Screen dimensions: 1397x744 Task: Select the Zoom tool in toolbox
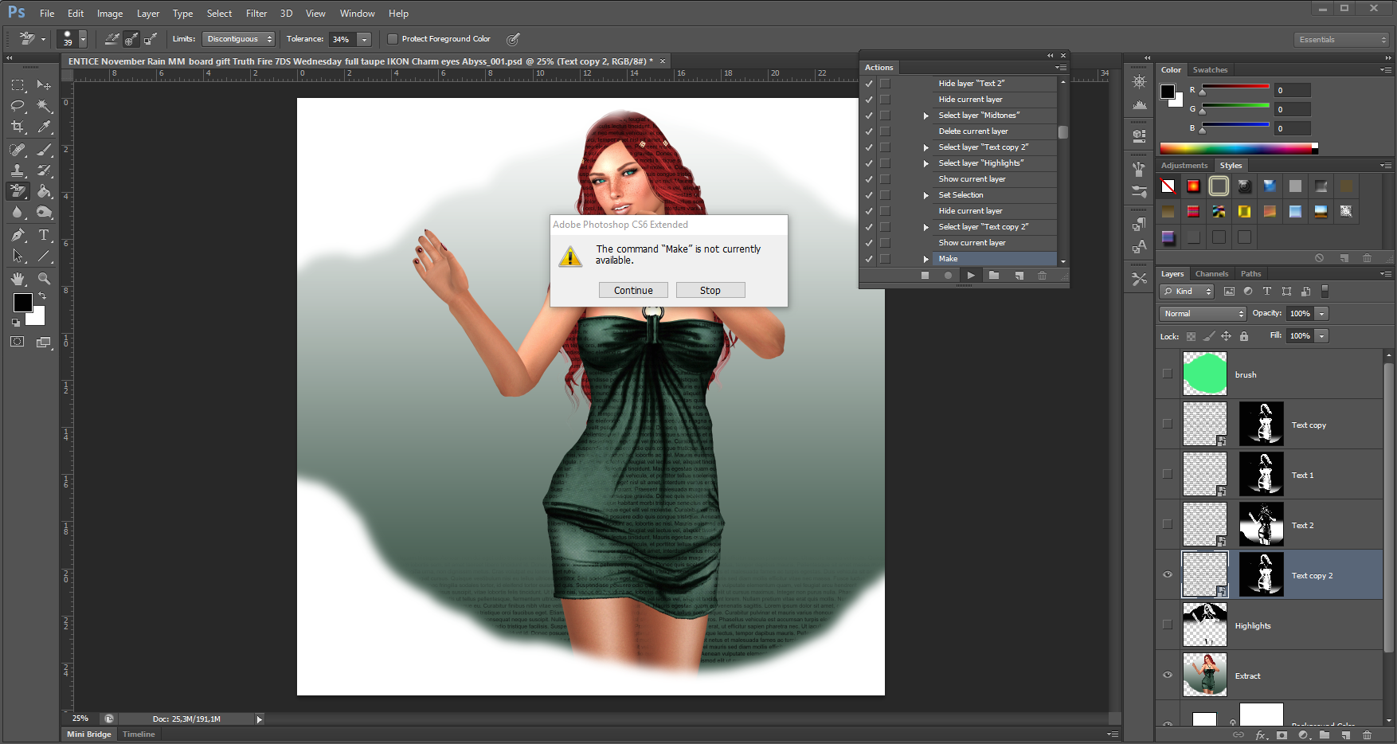tap(44, 279)
